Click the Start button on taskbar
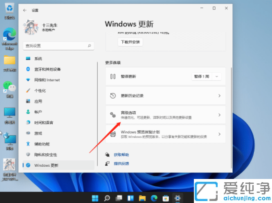The height and width of the screenshot is (203, 272). click(95, 198)
